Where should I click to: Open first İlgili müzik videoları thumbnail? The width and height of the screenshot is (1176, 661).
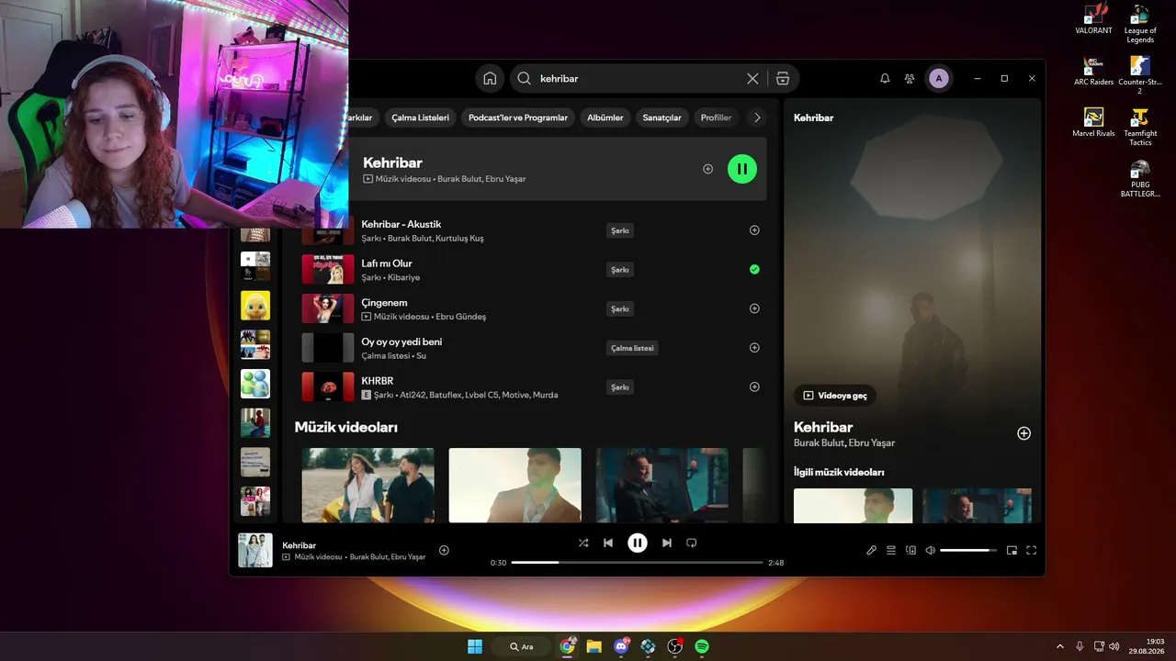pyautogui.click(x=854, y=505)
